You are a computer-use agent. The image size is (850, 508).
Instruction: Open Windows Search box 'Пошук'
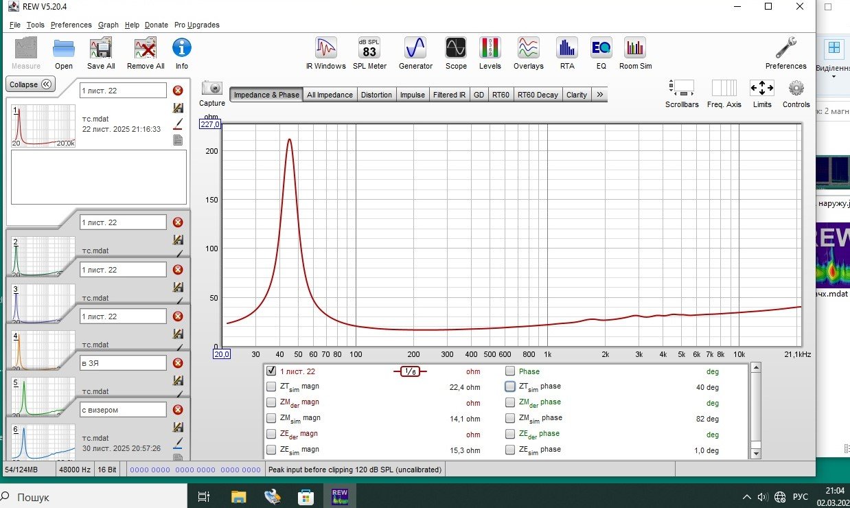(x=93, y=497)
